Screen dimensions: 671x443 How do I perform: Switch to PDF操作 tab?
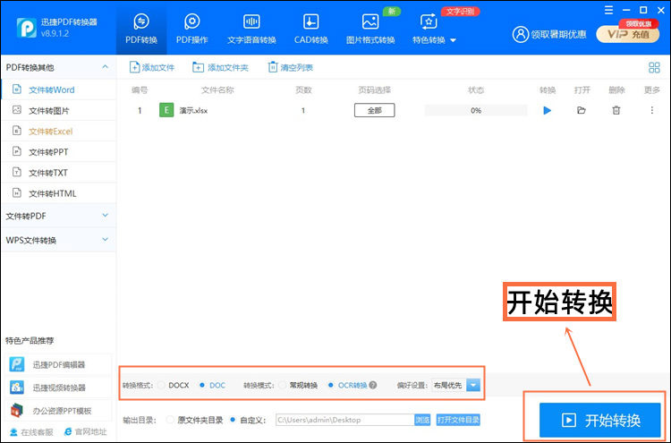click(x=191, y=30)
